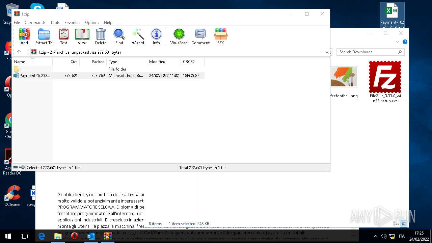This screenshot has height=243, width=432.
Task: Switch Explorer to details view
Action: pos(396,223)
